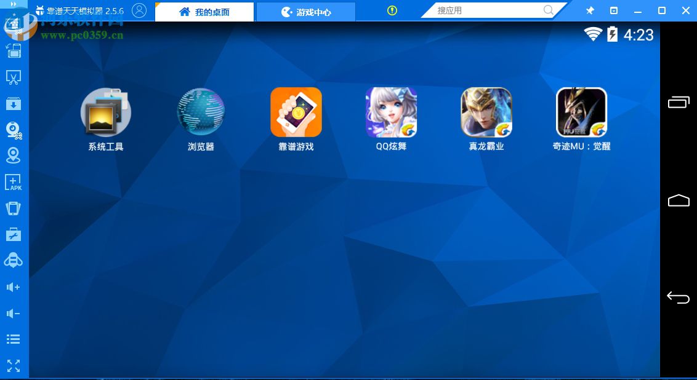Click the shake phone icon in sidebar
This screenshot has width=697, height=380.
point(14,208)
